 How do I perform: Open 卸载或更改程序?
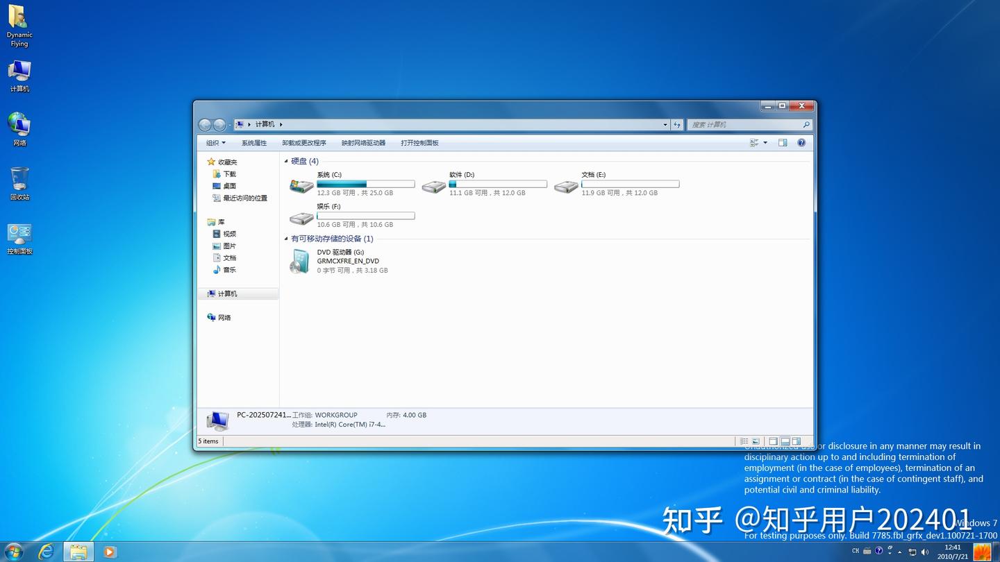(304, 142)
